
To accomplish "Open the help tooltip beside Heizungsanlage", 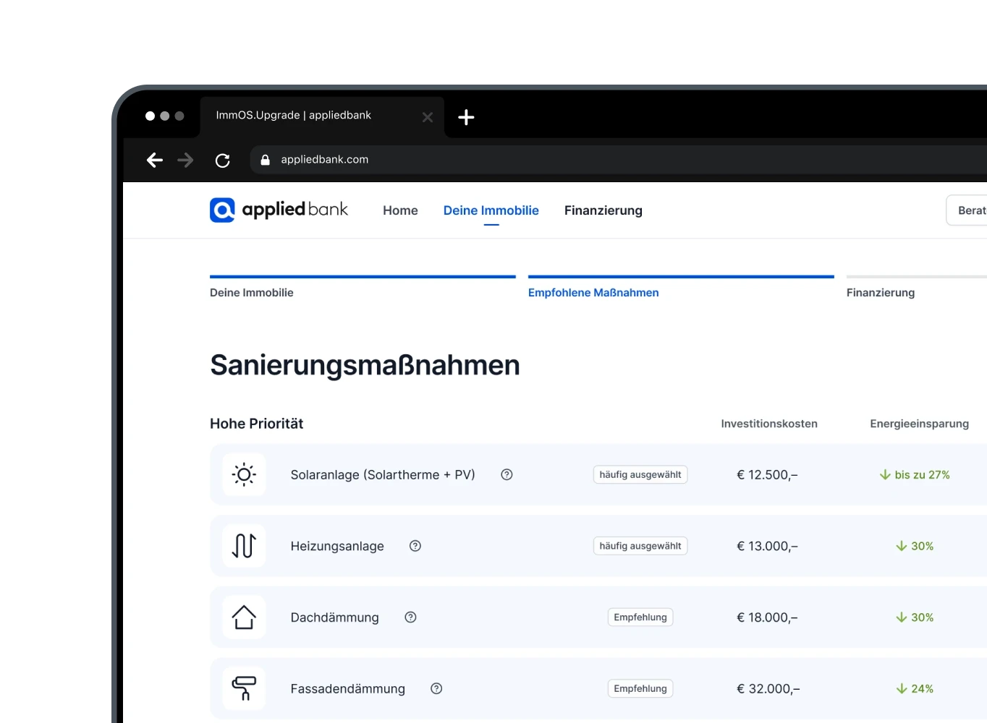I will point(415,546).
